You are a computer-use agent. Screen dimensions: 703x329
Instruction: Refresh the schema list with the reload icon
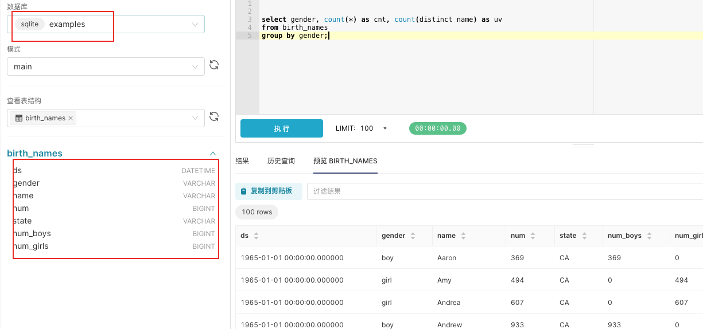pyautogui.click(x=214, y=65)
